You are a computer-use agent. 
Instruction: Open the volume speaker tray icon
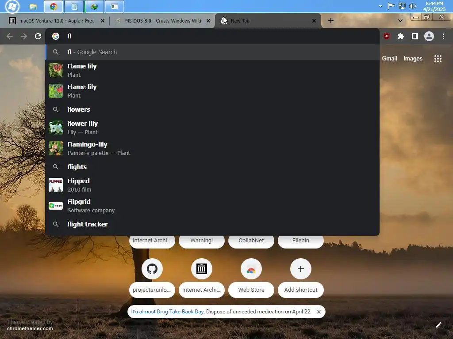click(x=413, y=6)
